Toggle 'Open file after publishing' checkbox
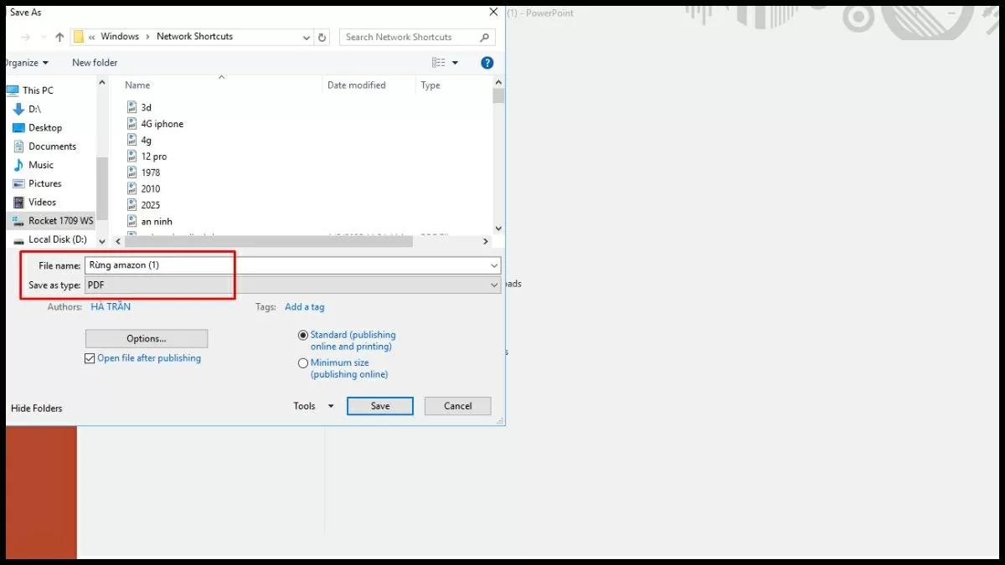The width and height of the screenshot is (1005, 565). click(90, 358)
